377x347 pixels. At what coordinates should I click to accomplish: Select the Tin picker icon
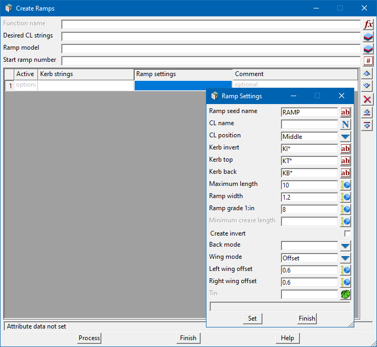[345, 295]
